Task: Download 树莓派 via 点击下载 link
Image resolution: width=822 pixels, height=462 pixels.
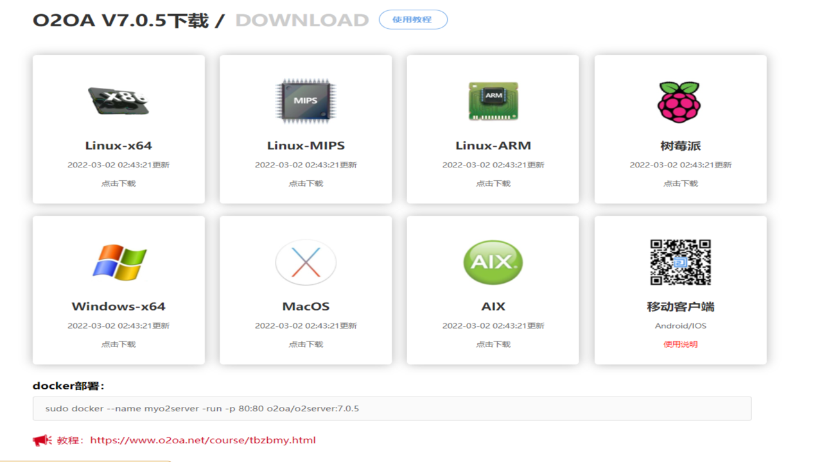Action: pyautogui.click(x=681, y=184)
